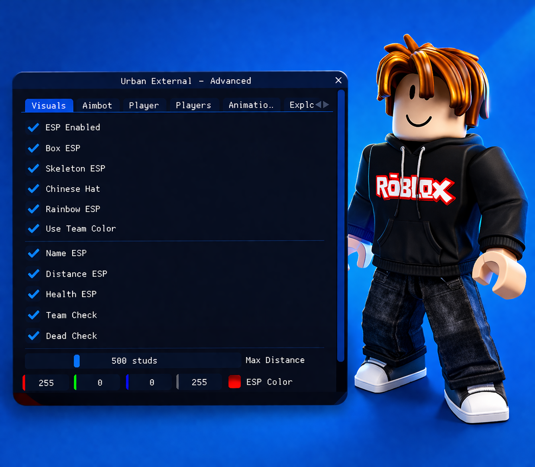The width and height of the screenshot is (535, 467).
Task: Click the blue value field showing 0
Action: [x=148, y=383]
